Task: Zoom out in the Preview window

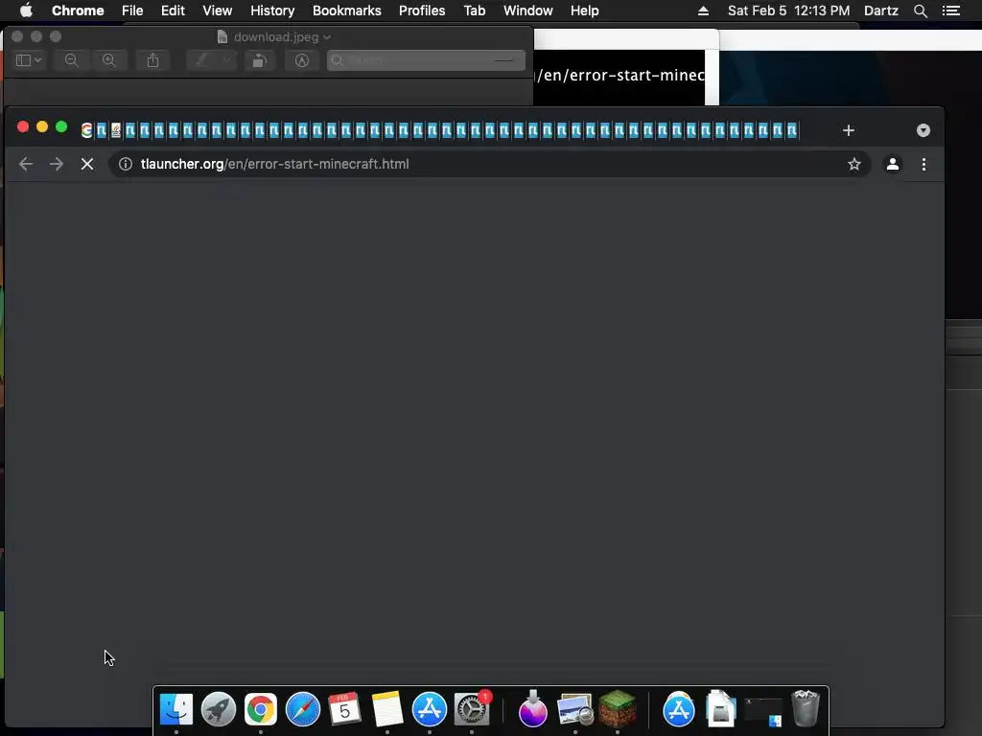Action: click(x=71, y=60)
